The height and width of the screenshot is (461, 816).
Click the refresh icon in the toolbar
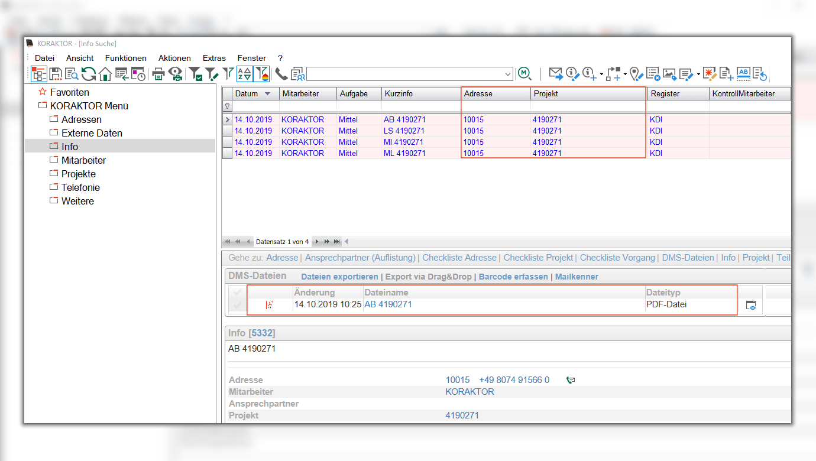[89, 74]
